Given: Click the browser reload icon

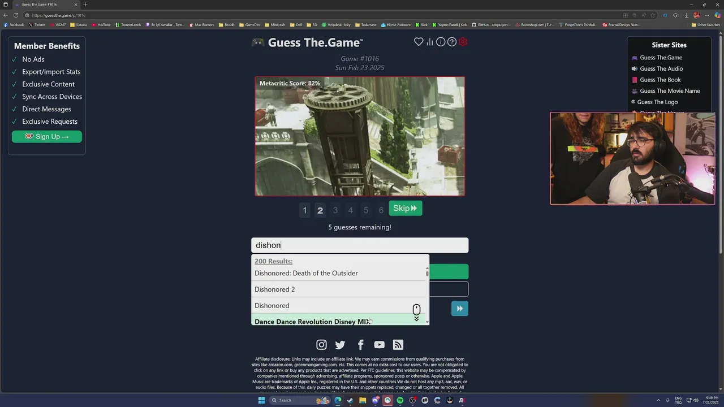Looking at the screenshot, I should coord(16,15).
